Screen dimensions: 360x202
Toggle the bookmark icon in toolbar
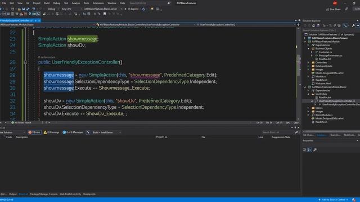tap(105, 14)
